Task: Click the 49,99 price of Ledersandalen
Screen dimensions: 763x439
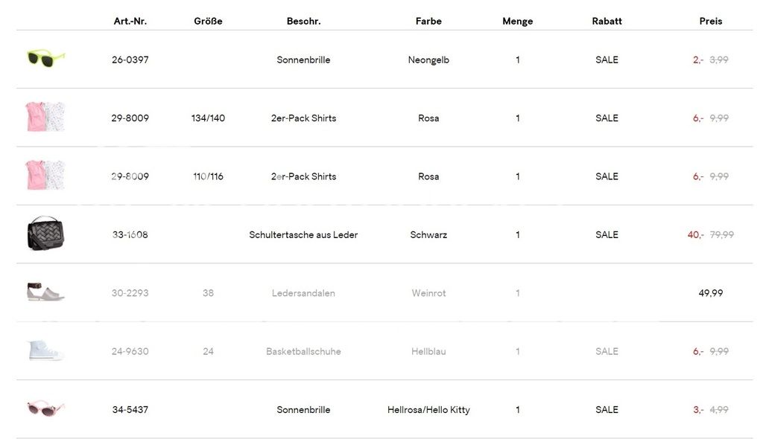Action: click(710, 293)
